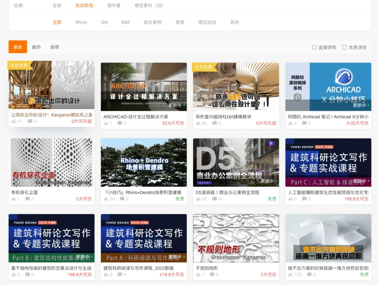Image resolution: width=378 pixels, height=285 pixels.
Task: Sort courses by 最热
Action: pyautogui.click(x=36, y=47)
